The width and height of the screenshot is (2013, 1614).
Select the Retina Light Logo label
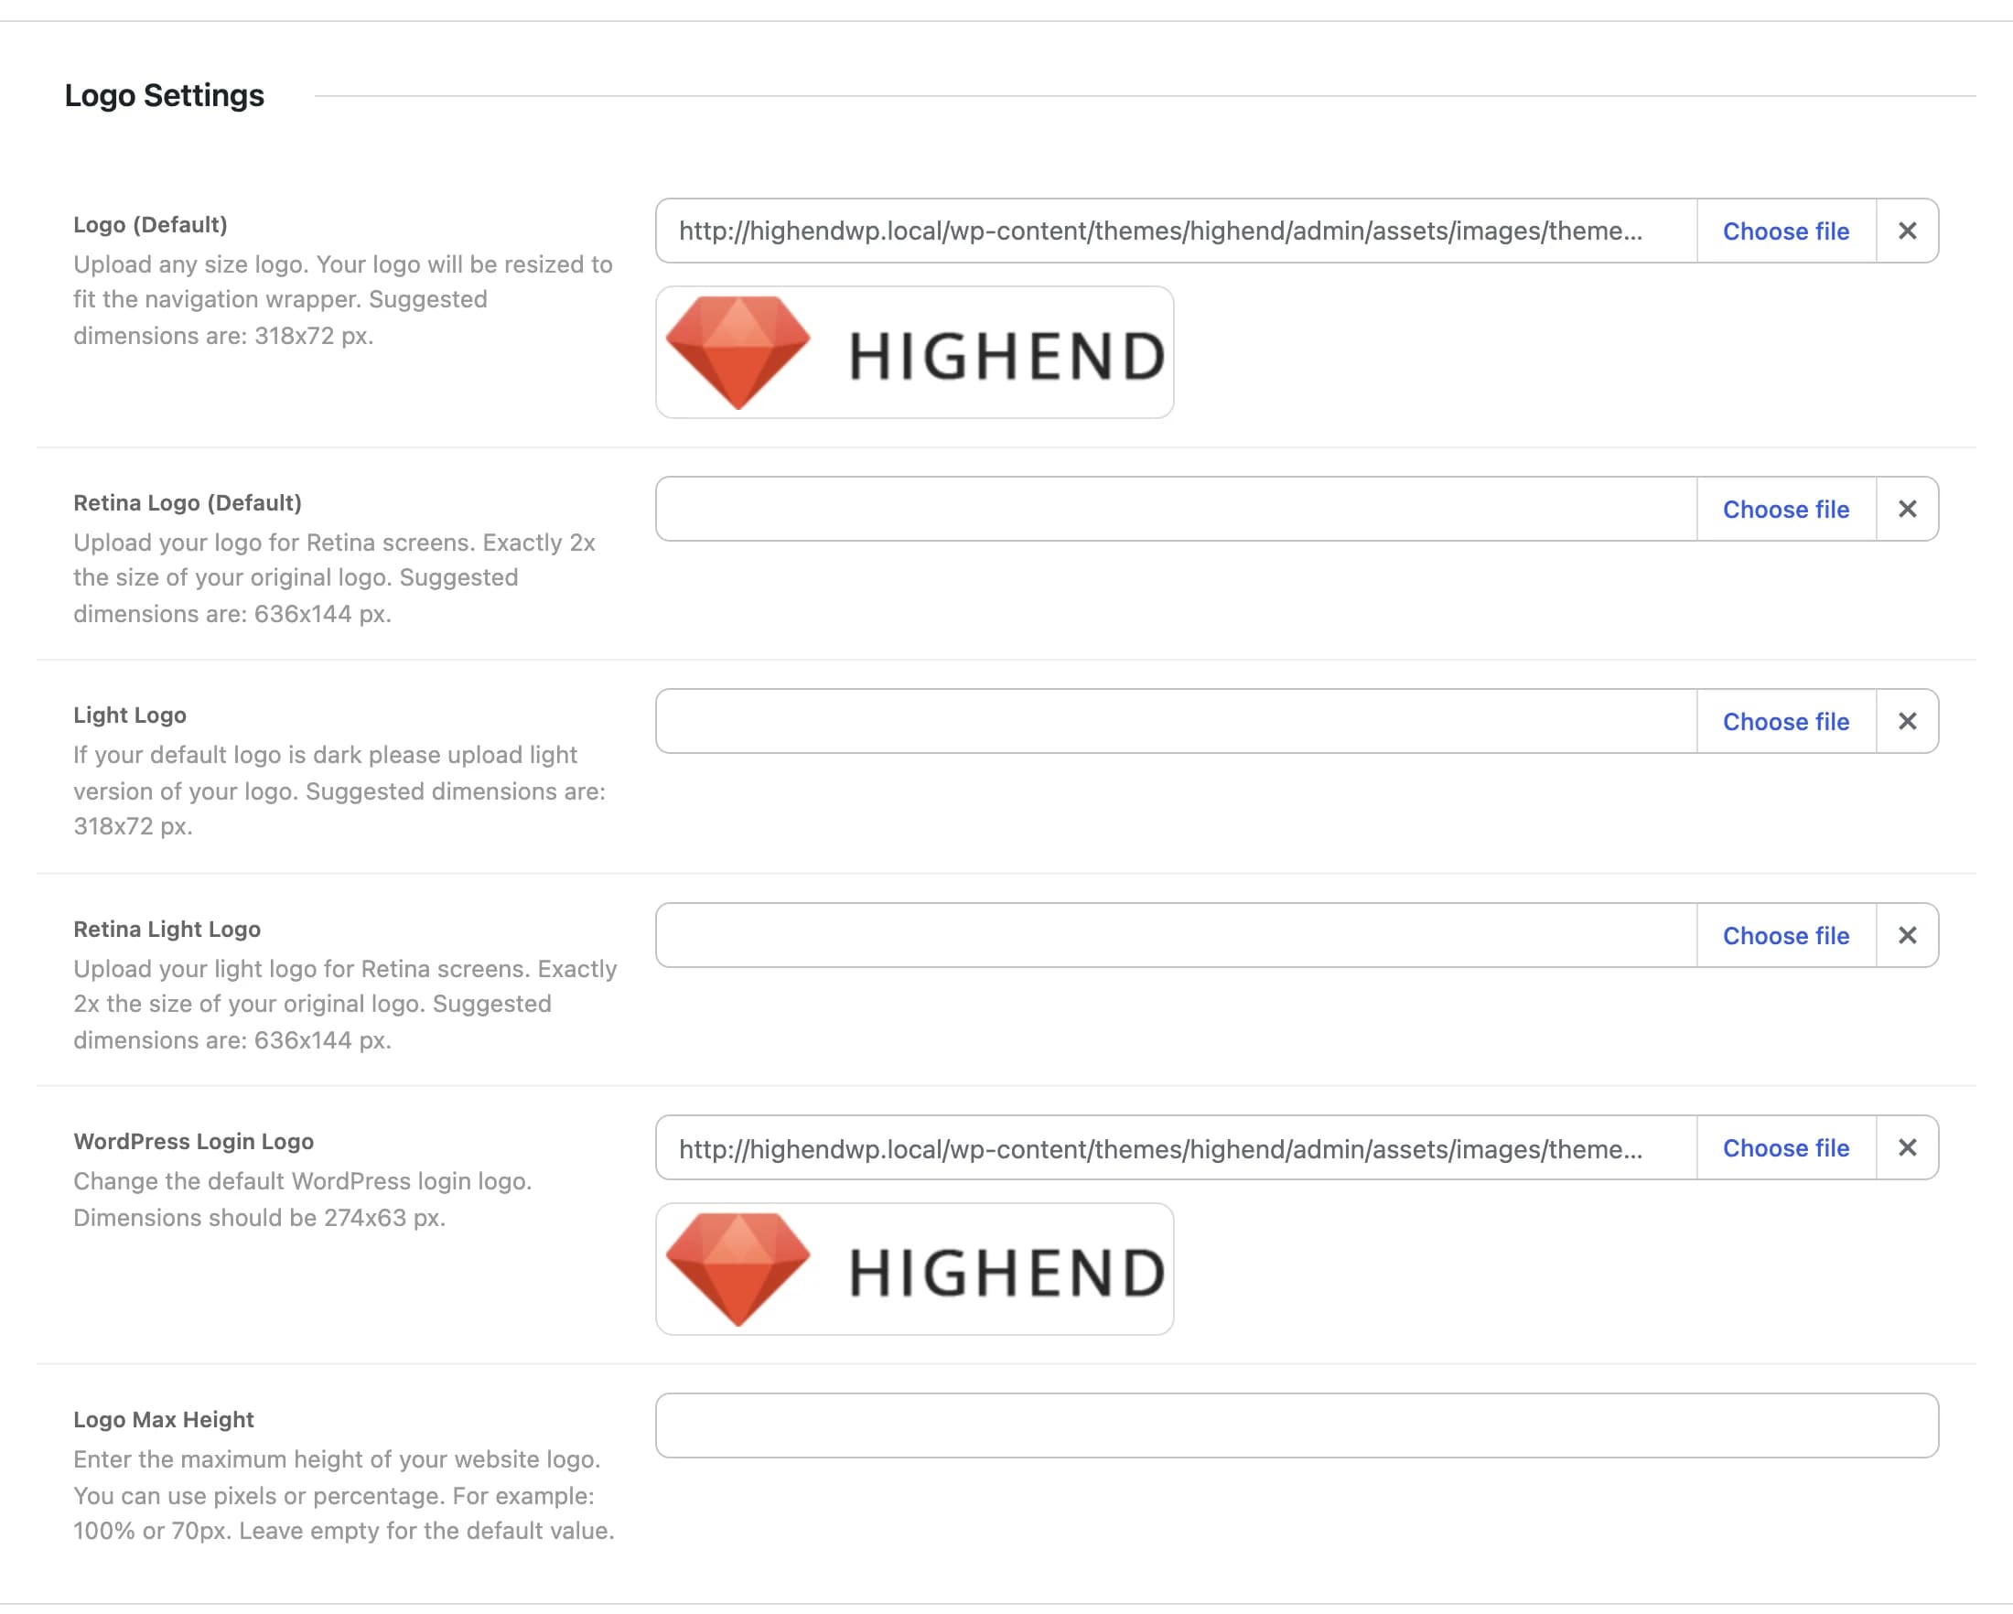(167, 929)
